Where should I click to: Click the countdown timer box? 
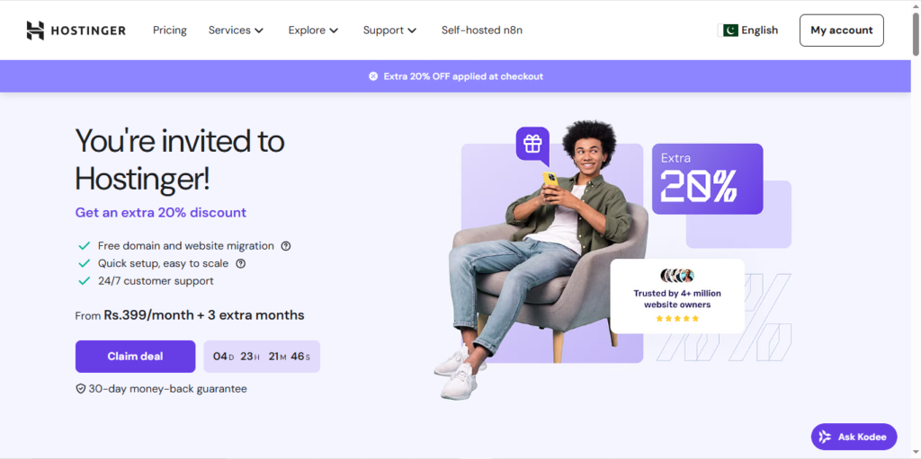click(x=262, y=357)
